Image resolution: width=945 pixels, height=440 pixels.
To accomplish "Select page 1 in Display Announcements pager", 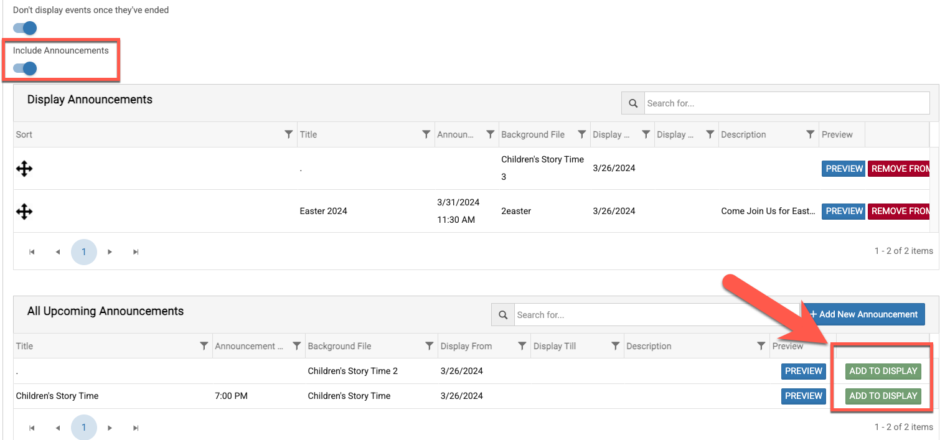I will pos(84,252).
